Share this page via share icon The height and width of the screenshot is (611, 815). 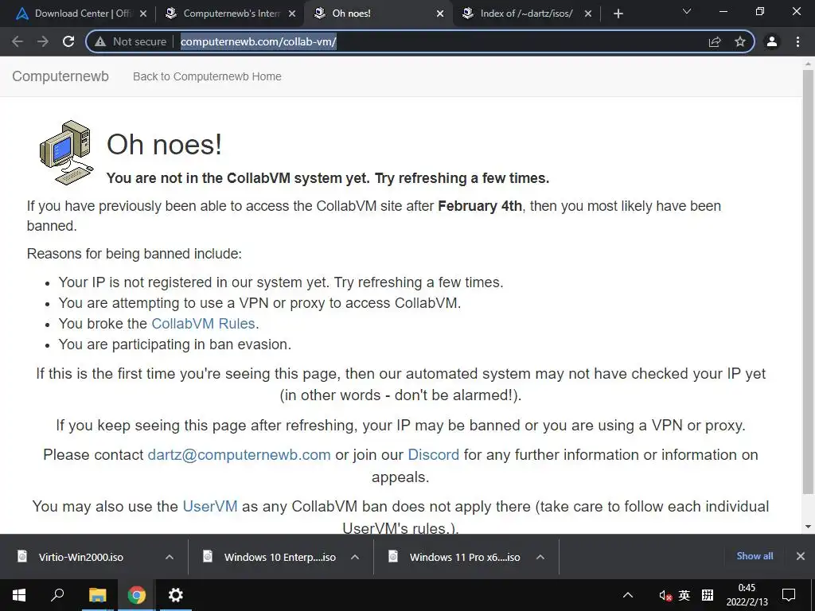point(715,41)
